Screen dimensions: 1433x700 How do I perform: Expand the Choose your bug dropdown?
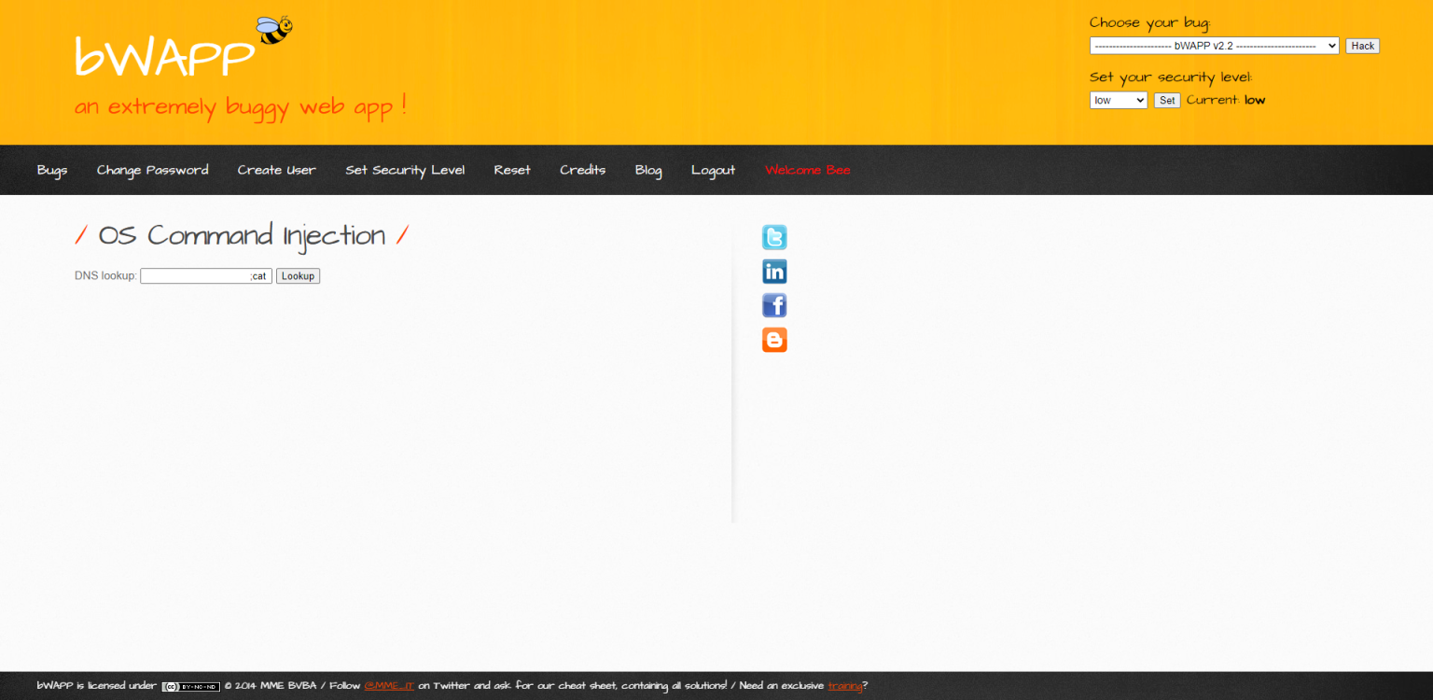pos(1214,46)
